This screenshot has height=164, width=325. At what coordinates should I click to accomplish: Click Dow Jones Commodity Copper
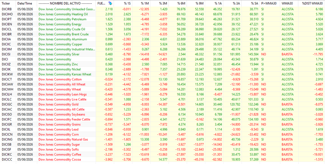(61, 44)
